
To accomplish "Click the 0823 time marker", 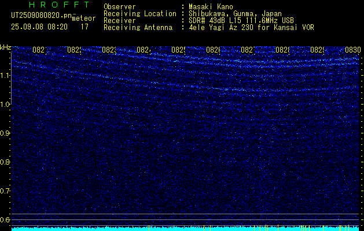I will (x=109, y=50).
